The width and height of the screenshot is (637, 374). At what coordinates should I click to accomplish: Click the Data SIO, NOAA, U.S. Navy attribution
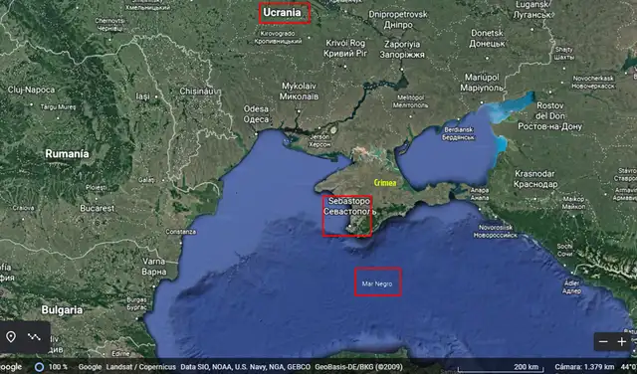246,367
